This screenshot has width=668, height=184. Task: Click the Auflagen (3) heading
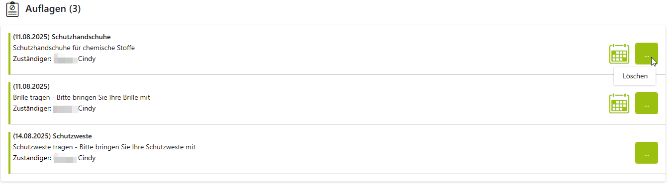click(x=53, y=9)
